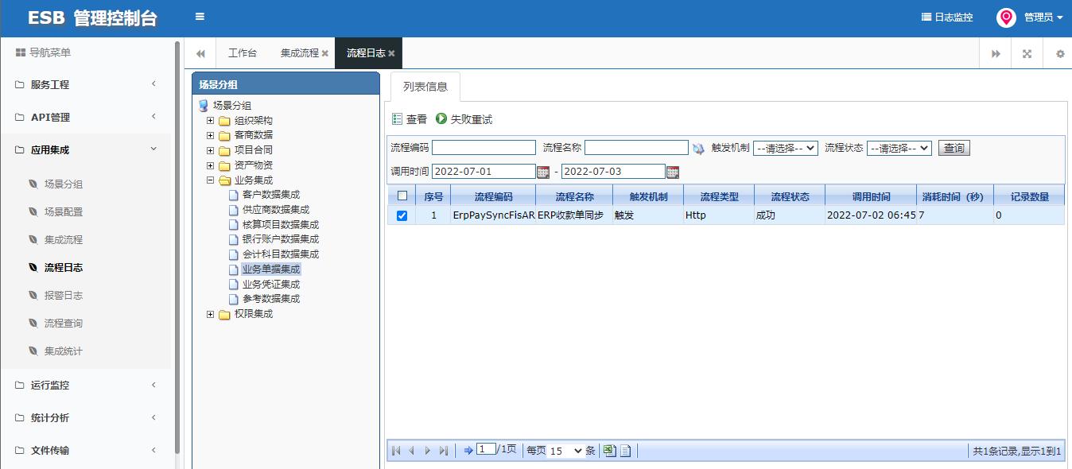Click the blue go-to-page arrow in the pager
1072x469 pixels.
click(468, 450)
